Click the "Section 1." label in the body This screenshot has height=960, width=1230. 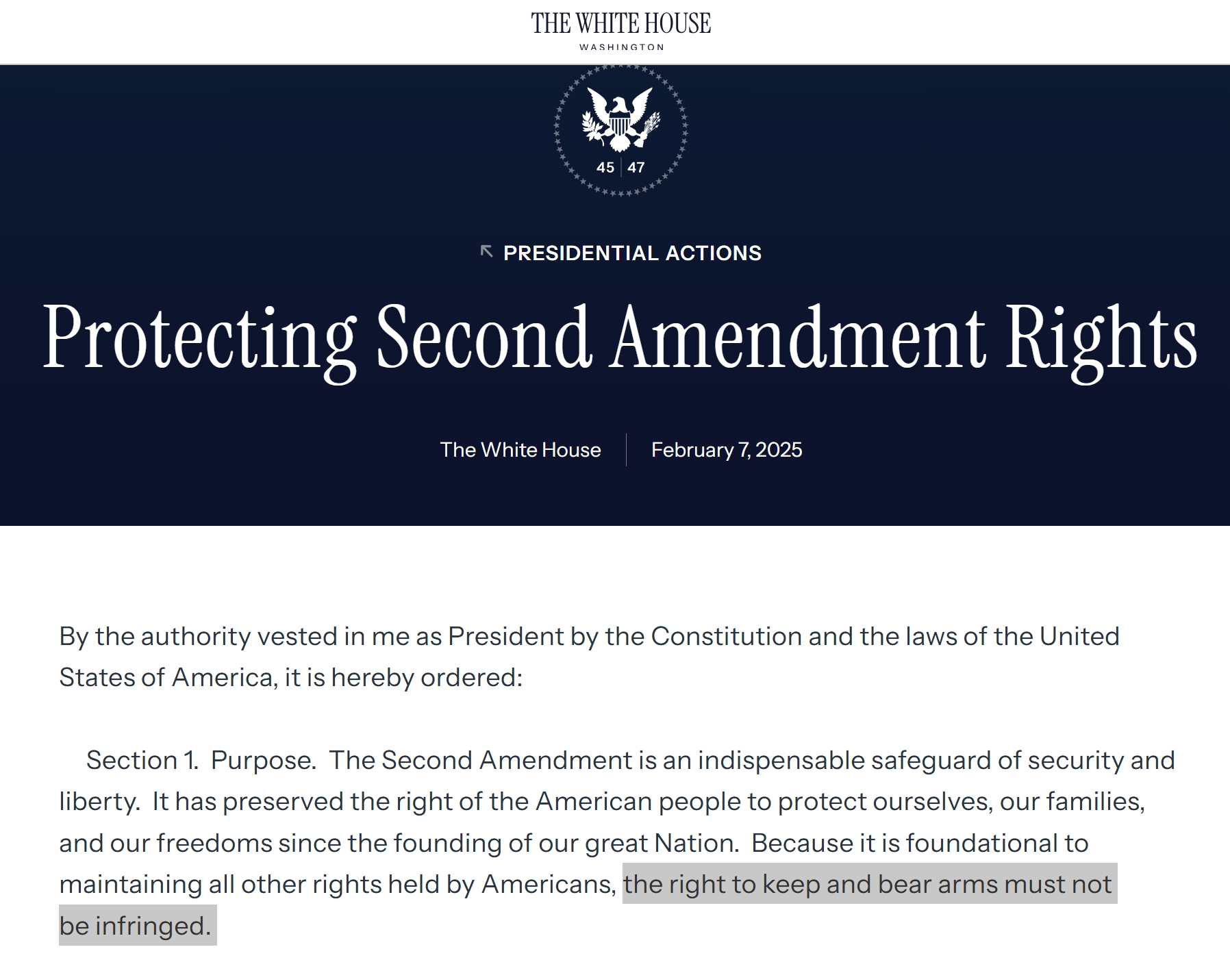tap(142, 760)
